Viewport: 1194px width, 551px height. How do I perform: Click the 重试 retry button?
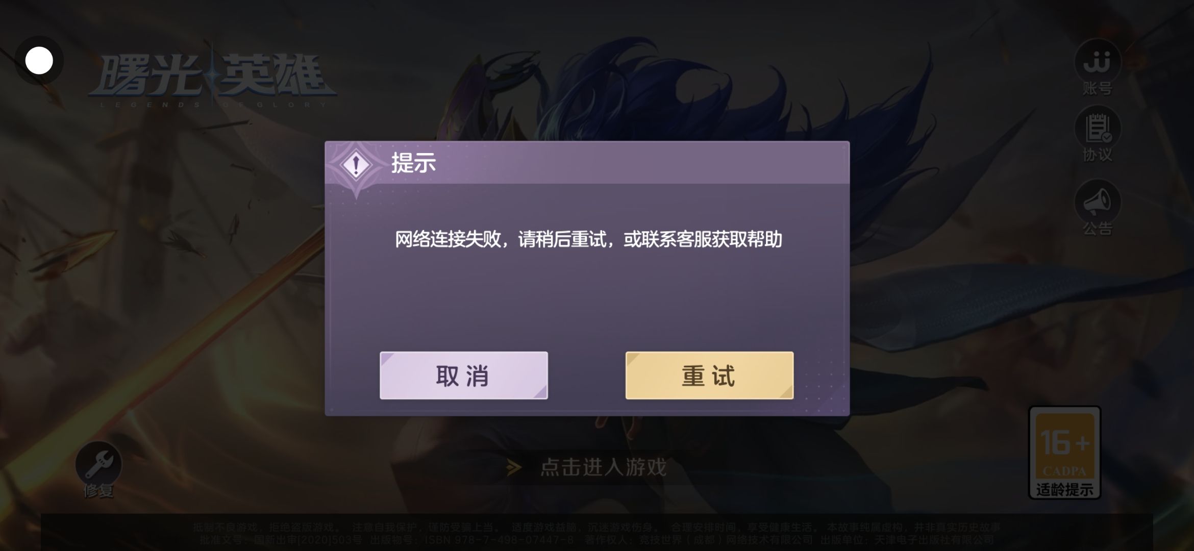pos(709,375)
